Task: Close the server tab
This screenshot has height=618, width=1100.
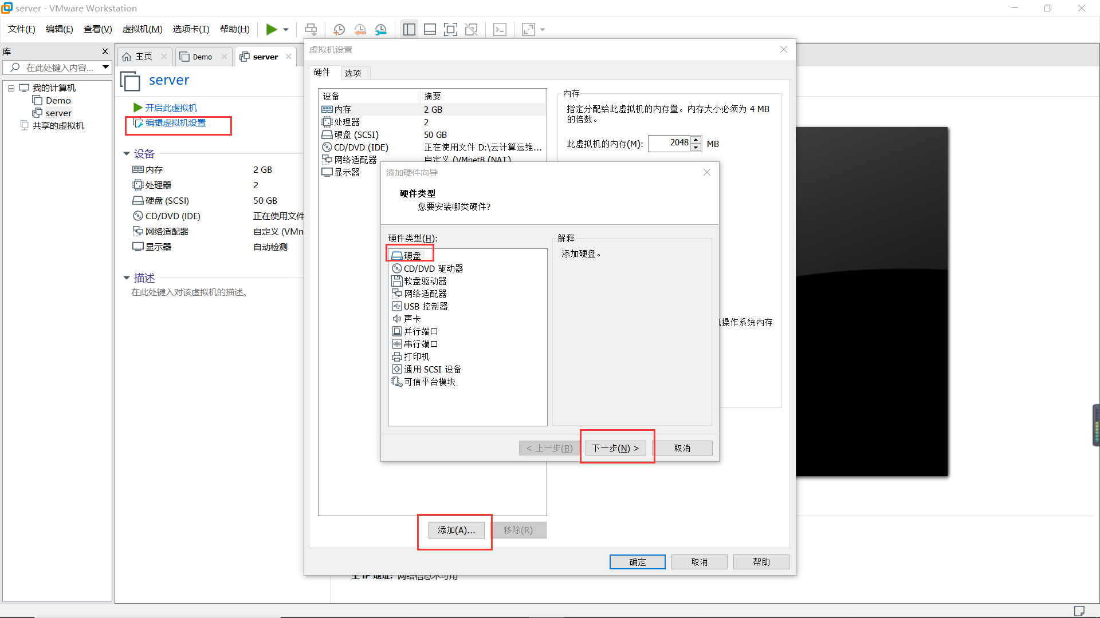Action: (288, 56)
